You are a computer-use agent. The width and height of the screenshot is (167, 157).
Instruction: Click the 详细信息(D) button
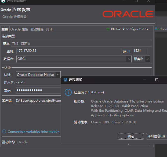point(157,136)
